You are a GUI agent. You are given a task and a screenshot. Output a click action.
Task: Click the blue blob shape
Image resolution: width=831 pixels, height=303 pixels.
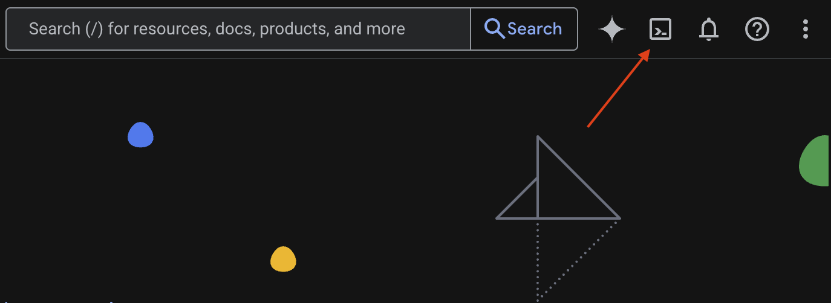pyautogui.click(x=140, y=135)
